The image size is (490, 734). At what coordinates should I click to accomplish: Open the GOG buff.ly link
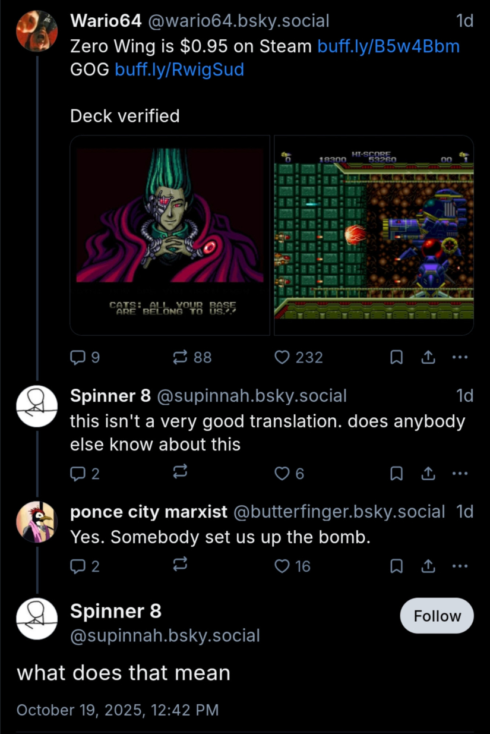point(179,70)
